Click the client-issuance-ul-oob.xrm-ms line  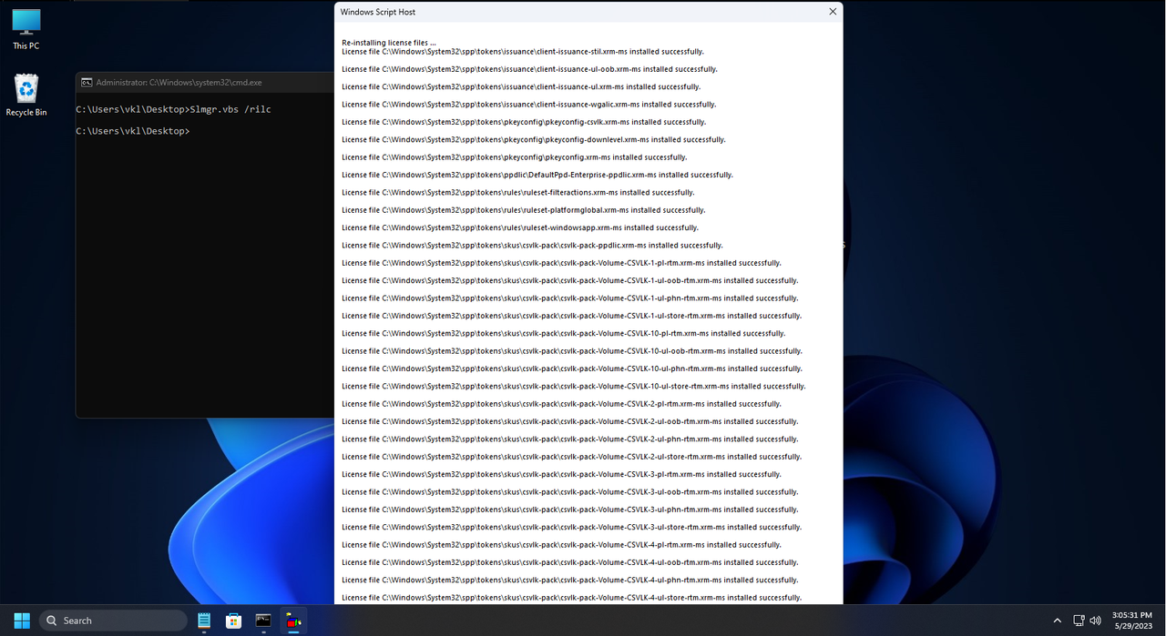pos(529,69)
